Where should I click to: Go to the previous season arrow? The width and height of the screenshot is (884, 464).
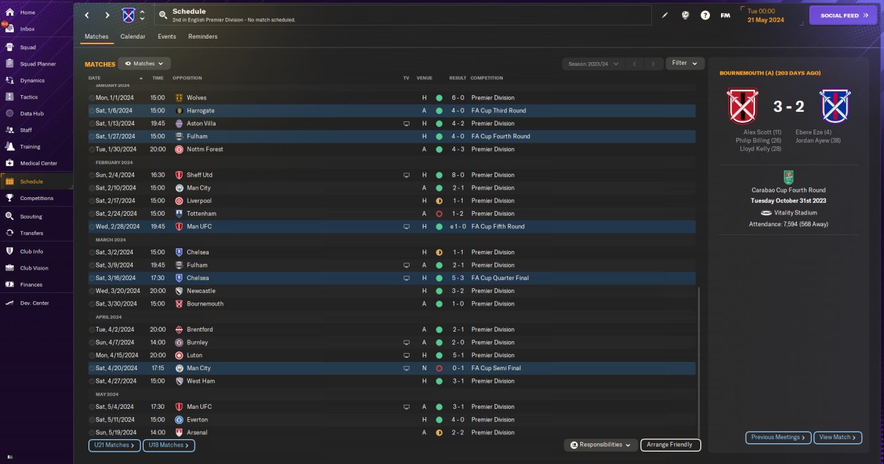coord(635,63)
